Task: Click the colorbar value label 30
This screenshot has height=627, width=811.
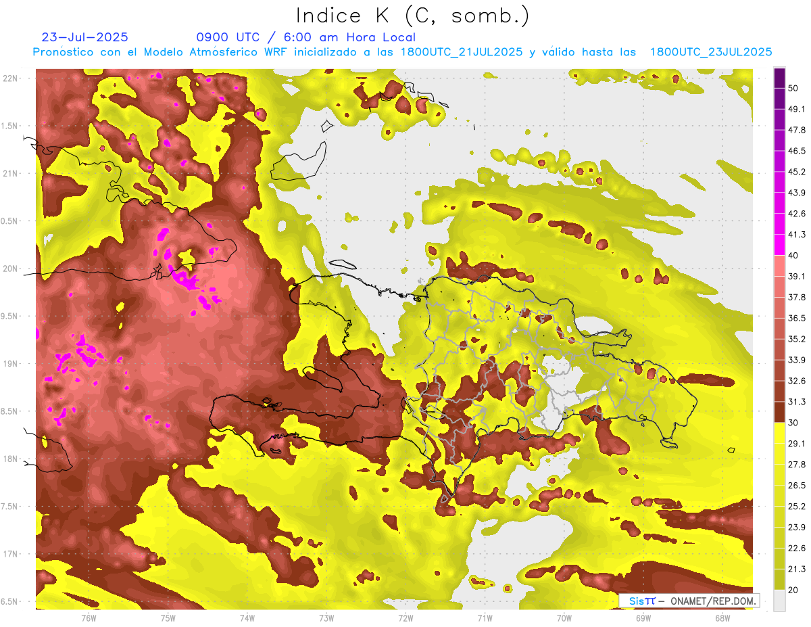Action: click(x=793, y=423)
